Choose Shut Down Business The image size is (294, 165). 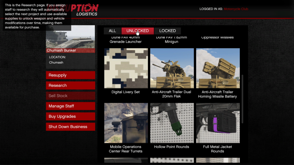coord(71,127)
